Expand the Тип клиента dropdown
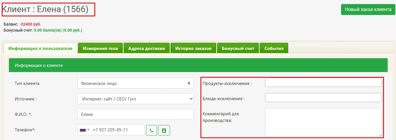This screenshot has height=140, width=396. (x=135, y=83)
